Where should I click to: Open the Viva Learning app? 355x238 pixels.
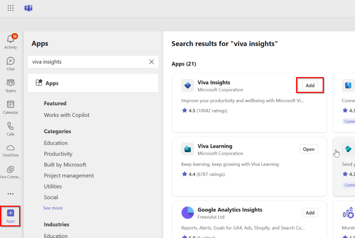click(x=308, y=149)
